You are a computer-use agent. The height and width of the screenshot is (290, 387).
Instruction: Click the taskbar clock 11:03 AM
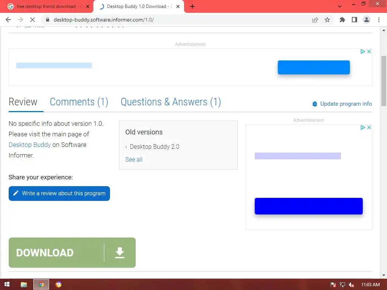(370, 285)
